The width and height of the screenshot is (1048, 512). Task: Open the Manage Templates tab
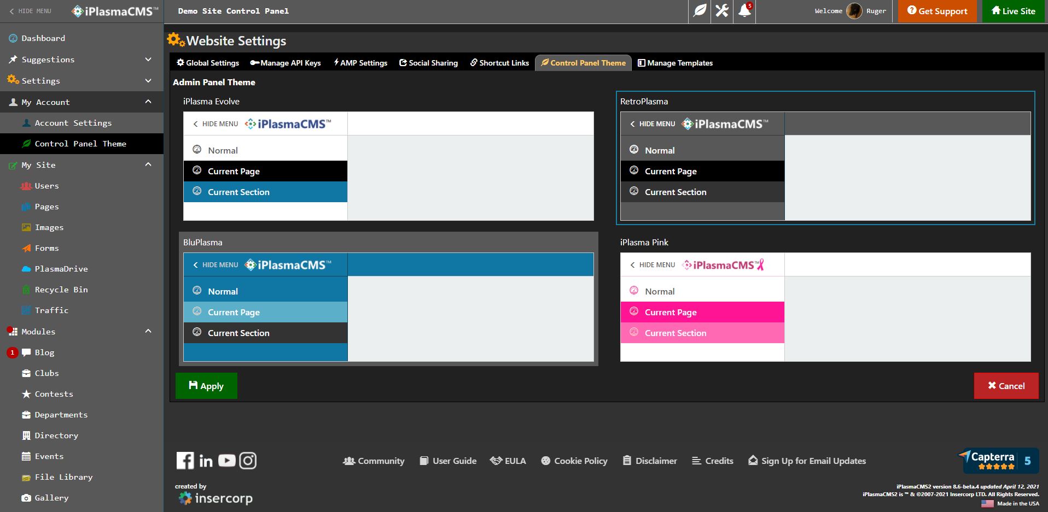coord(676,63)
